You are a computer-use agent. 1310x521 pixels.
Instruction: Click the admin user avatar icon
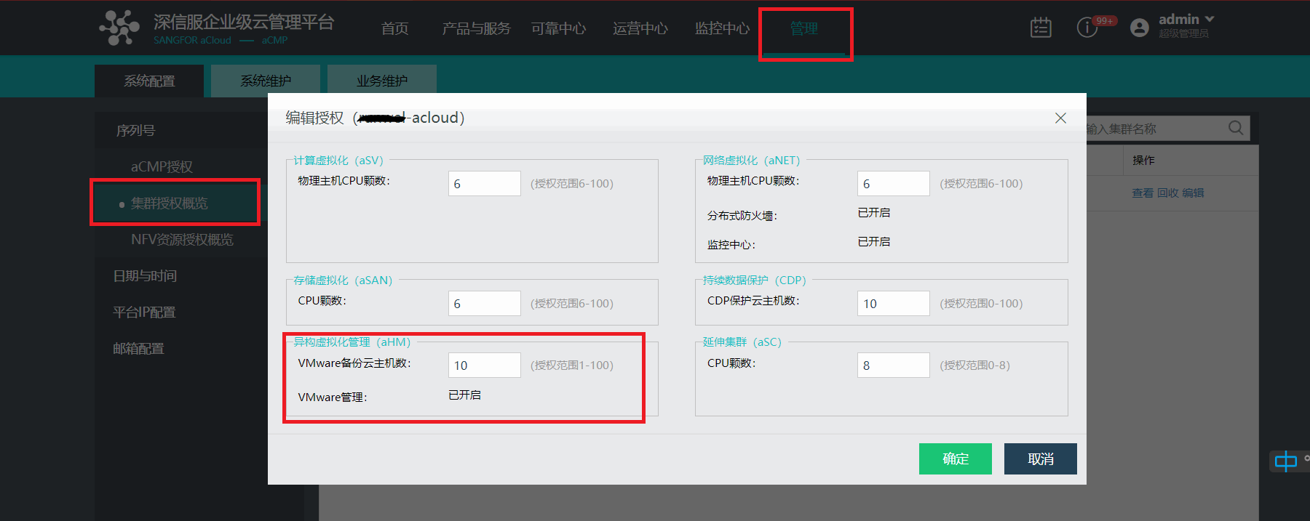1140,28
